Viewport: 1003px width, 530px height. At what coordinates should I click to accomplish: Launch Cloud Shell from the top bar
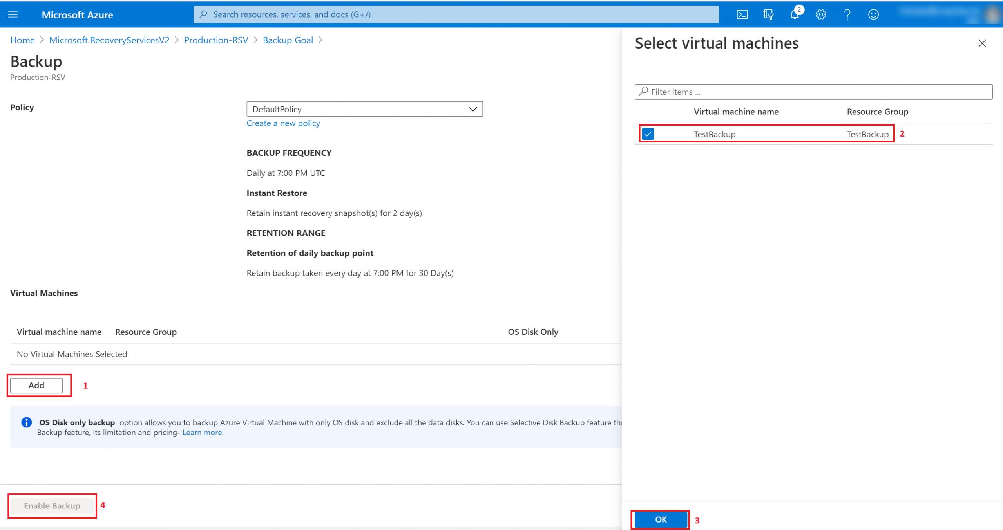coord(742,14)
